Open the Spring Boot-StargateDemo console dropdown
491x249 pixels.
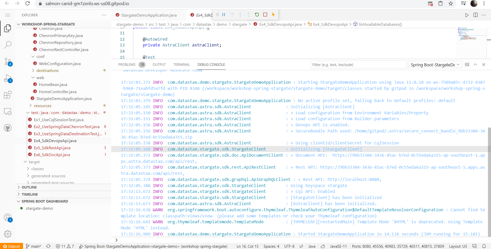point(435,65)
